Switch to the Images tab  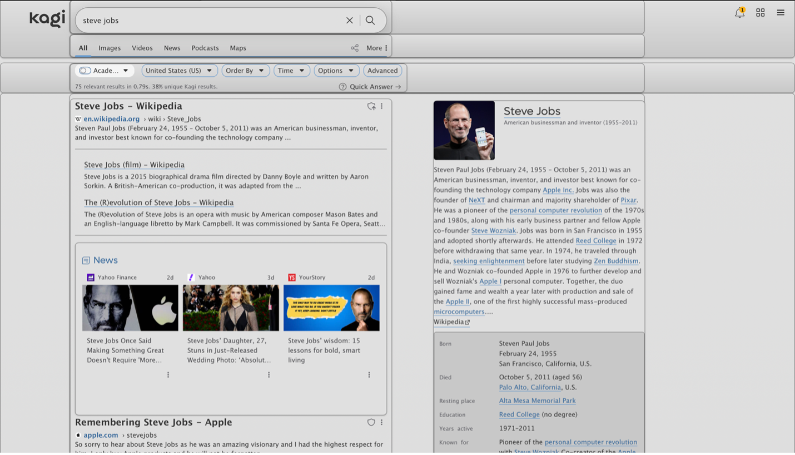click(x=110, y=48)
